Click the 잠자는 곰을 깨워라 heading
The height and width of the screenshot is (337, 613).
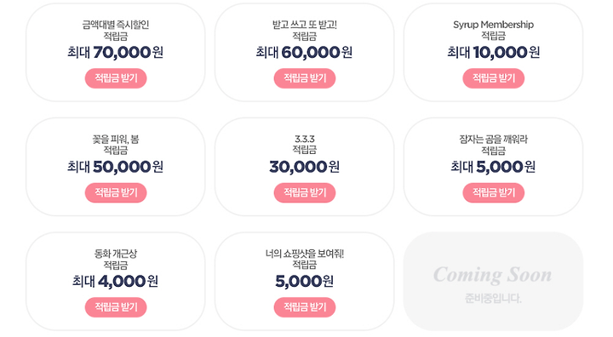tap(493, 140)
